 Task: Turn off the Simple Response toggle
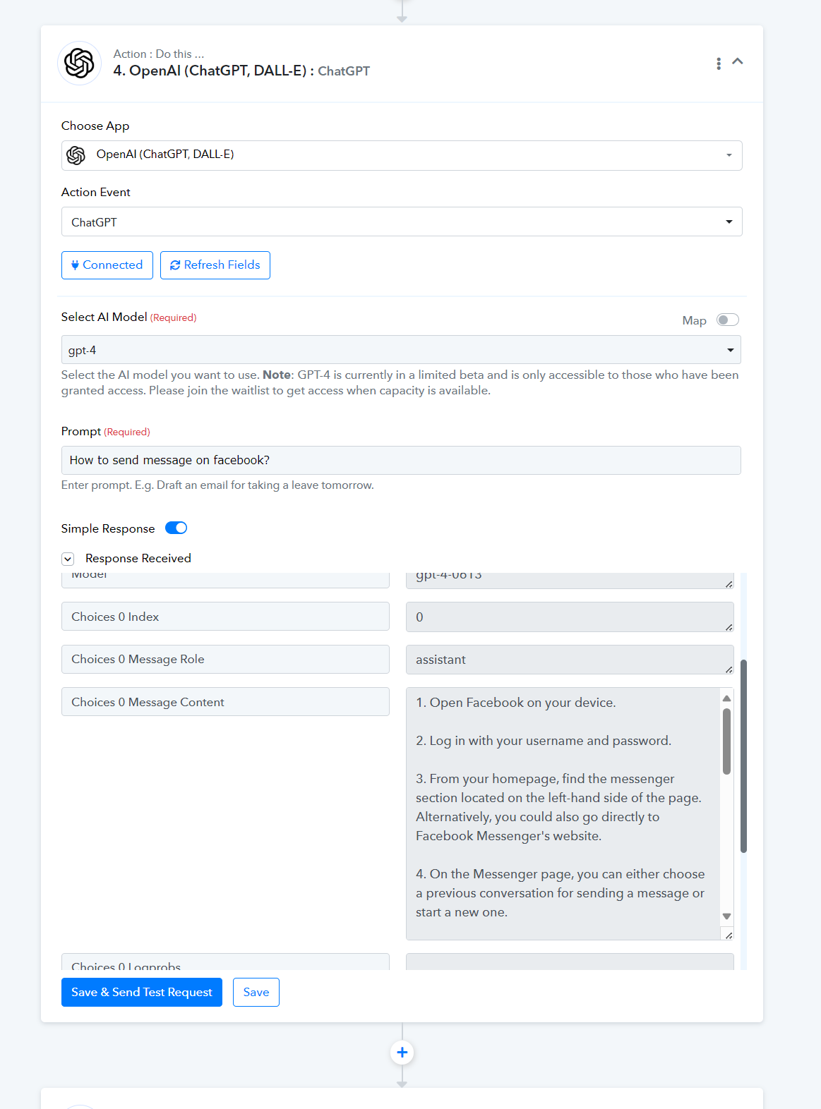176,528
